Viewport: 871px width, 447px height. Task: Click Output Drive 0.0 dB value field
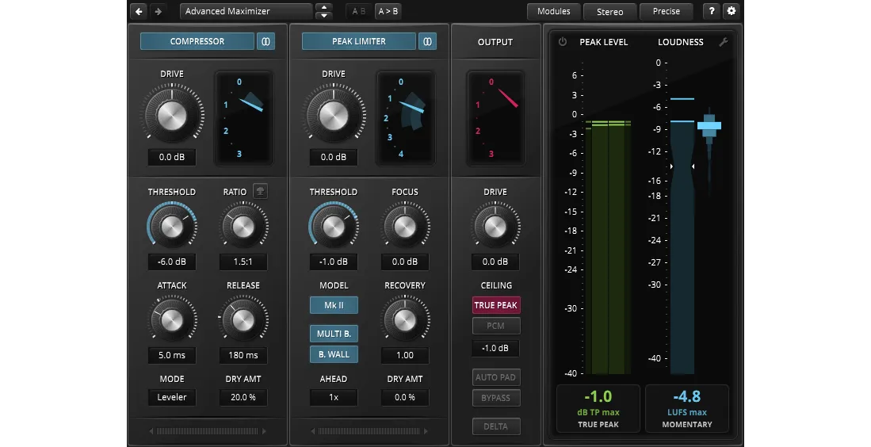tap(495, 262)
